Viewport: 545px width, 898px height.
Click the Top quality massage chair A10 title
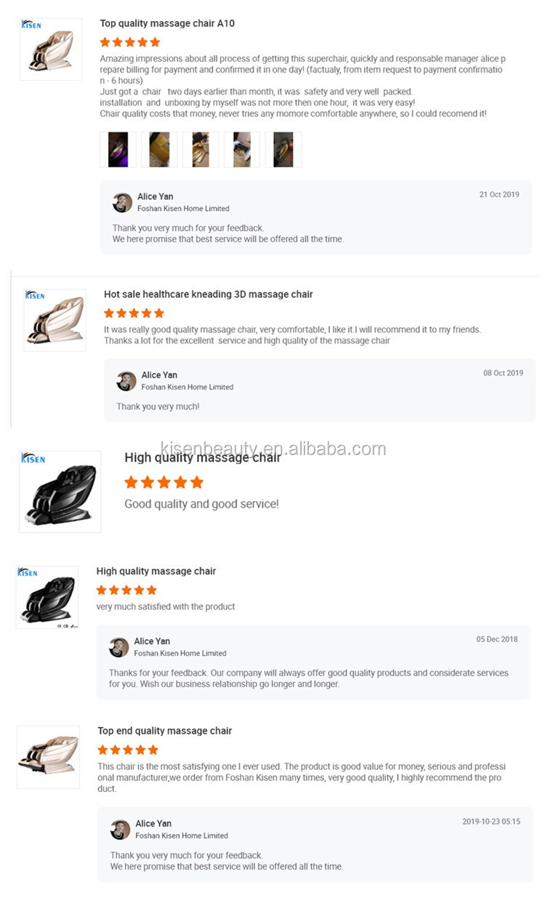[x=167, y=23]
